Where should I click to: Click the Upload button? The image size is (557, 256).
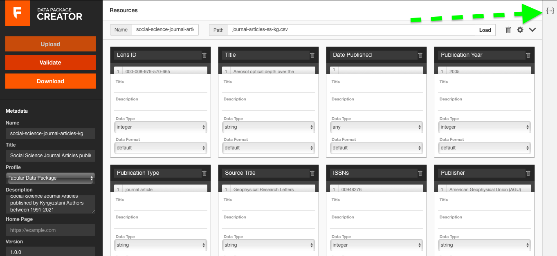[x=50, y=44]
